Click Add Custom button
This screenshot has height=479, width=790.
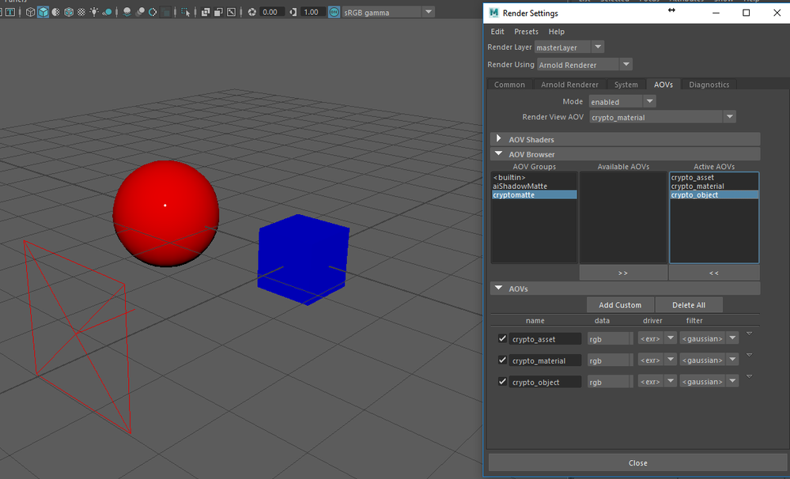pos(620,305)
